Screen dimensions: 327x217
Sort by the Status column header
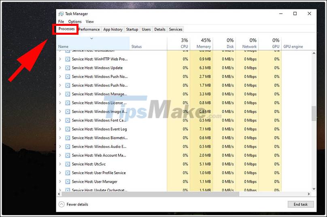[x=148, y=43]
